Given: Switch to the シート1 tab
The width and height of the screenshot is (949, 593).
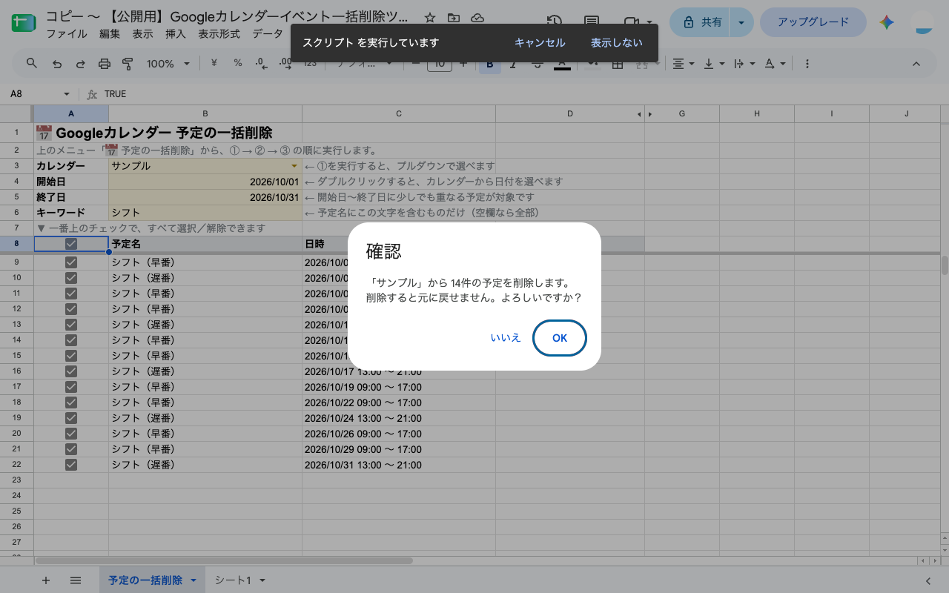Looking at the screenshot, I should click(x=234, y=580).
